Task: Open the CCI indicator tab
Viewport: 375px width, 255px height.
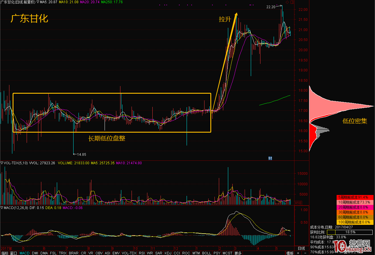Action: (177, 253)
